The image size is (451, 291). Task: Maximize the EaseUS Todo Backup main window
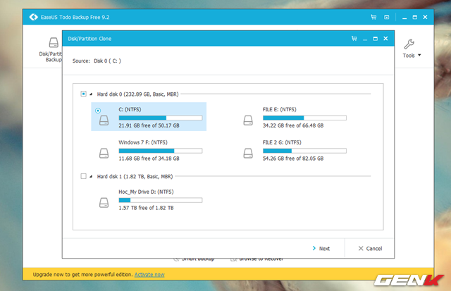pyautogui.click(x=415, y=17)
